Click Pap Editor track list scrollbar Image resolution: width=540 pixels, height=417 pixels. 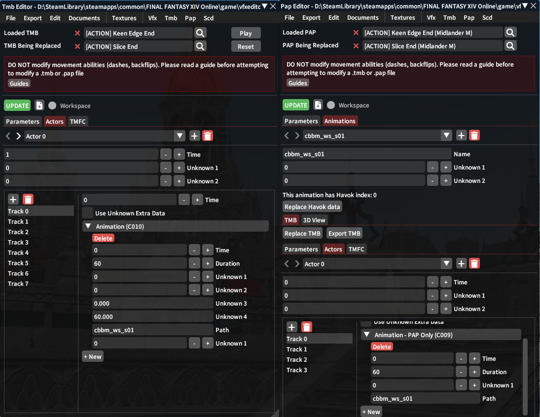525,376
